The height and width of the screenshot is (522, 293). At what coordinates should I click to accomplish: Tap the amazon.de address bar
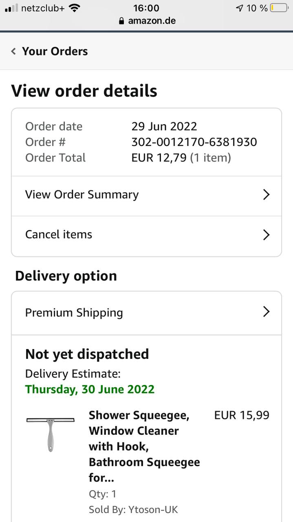(152, 21)
